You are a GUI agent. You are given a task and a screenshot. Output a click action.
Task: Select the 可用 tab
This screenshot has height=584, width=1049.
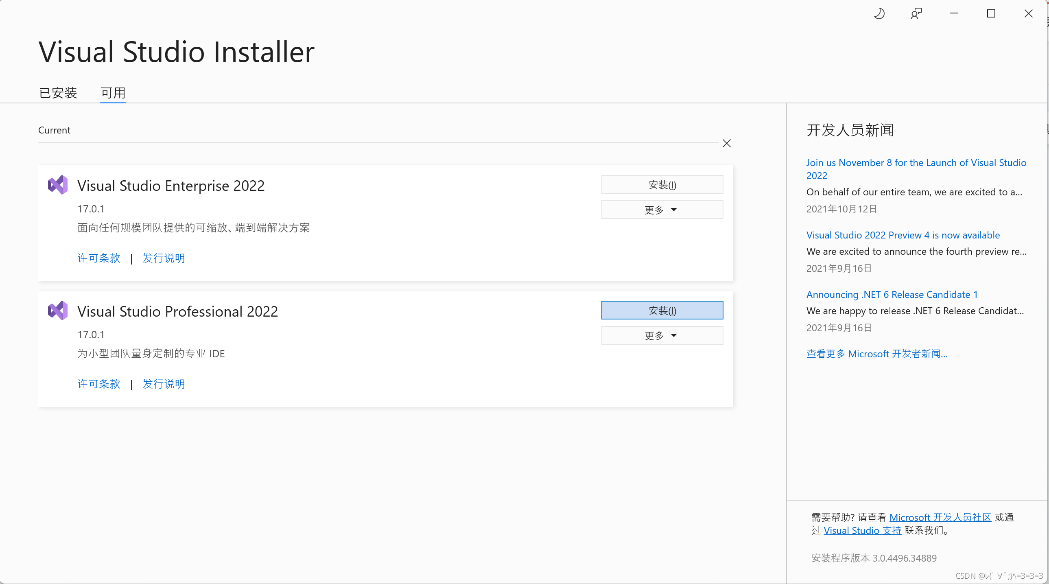click(x=113, y=93)
